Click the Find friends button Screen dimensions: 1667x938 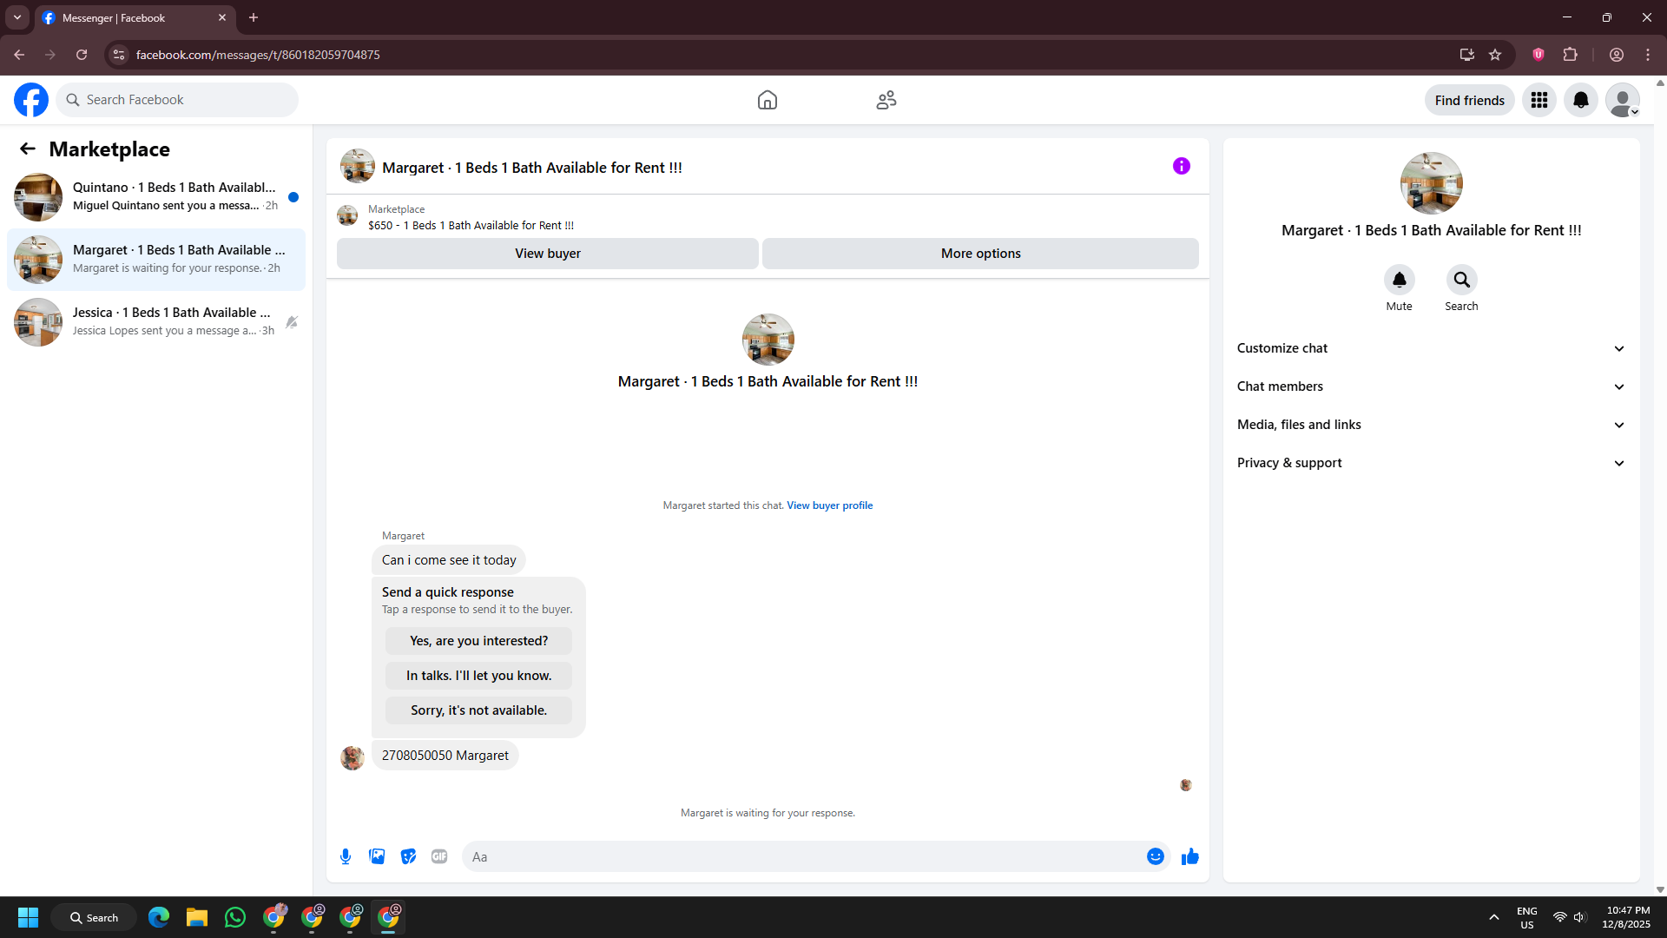(1470, 100)
